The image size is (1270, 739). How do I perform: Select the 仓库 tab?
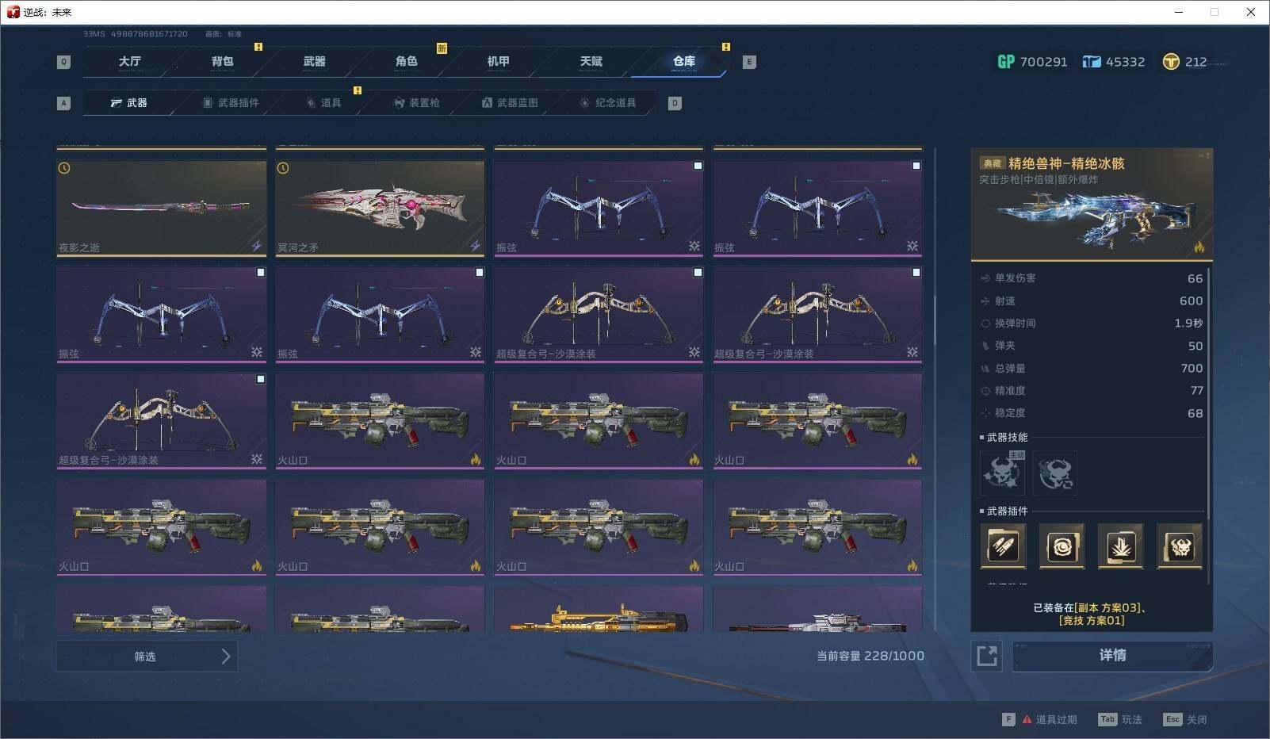point(683,61)
